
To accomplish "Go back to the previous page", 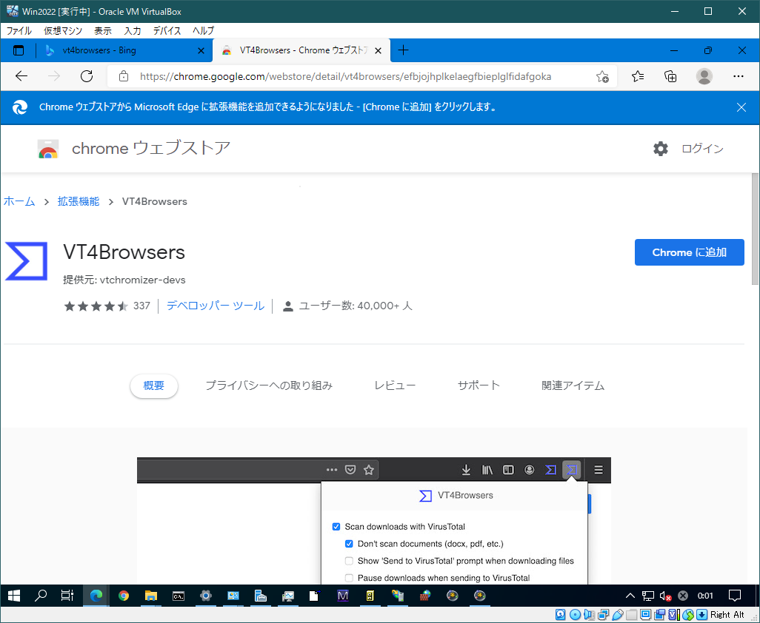I will click(21, 76).
